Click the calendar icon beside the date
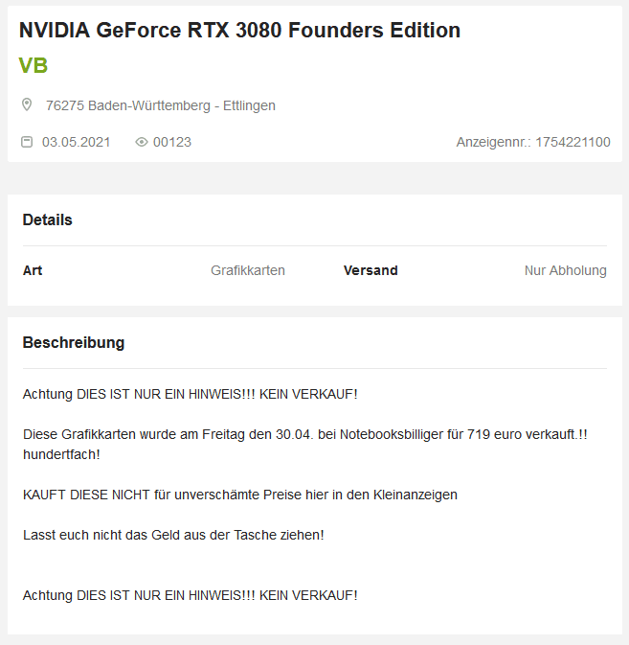 click(x=27, y=142)
